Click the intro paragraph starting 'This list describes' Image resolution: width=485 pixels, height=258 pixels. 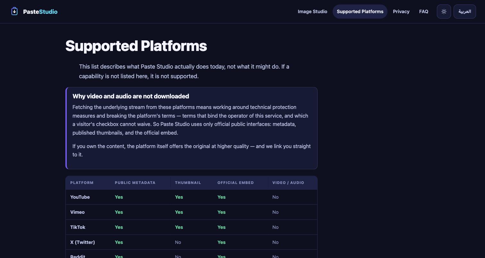tap(184, 71)
